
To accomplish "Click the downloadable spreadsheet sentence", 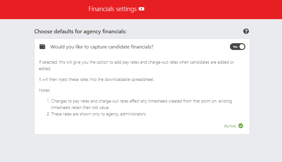I will pos(96,79).
